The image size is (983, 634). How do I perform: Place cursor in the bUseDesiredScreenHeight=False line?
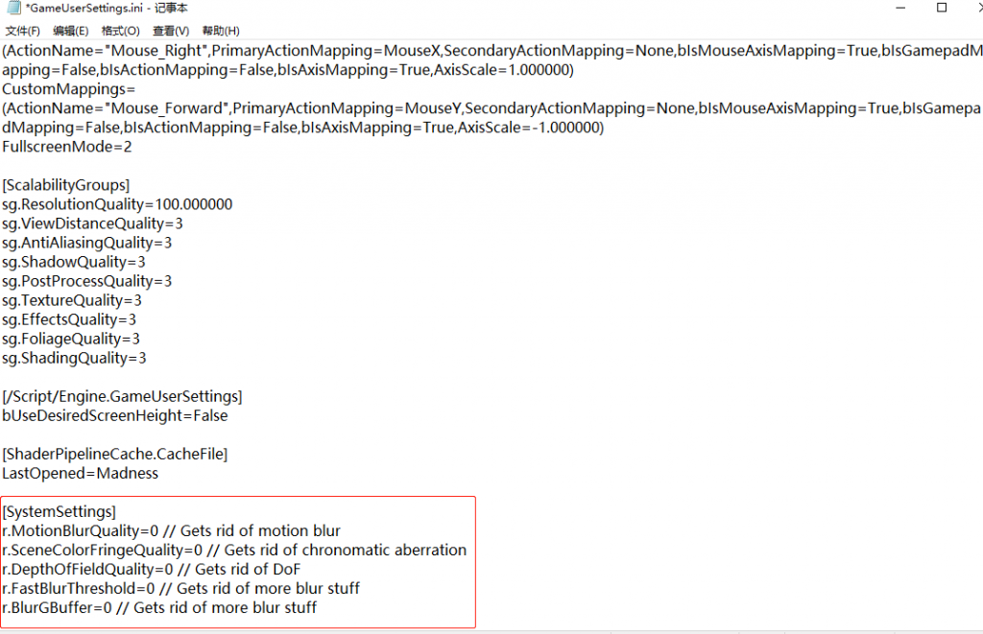115,416
